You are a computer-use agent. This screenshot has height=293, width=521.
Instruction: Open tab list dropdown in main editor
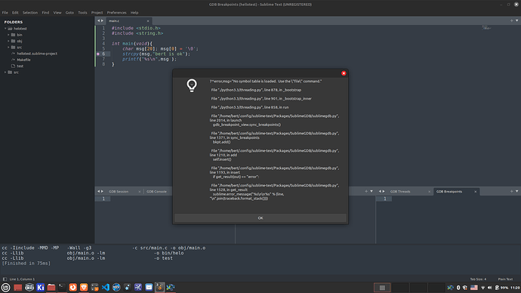pyautogui.click(x=516, y=20)
